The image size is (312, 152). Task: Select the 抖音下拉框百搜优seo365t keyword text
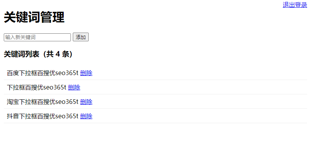[42, 116]
